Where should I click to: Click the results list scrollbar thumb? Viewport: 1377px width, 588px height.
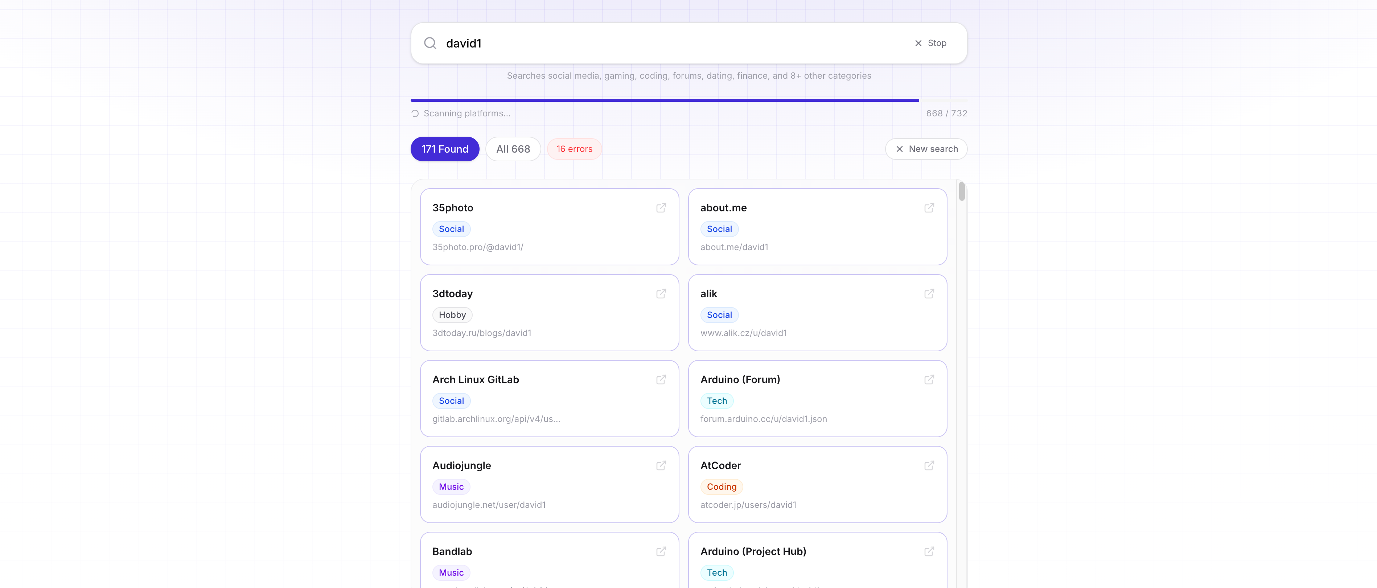pyautogui.click(x=962, y=191)
